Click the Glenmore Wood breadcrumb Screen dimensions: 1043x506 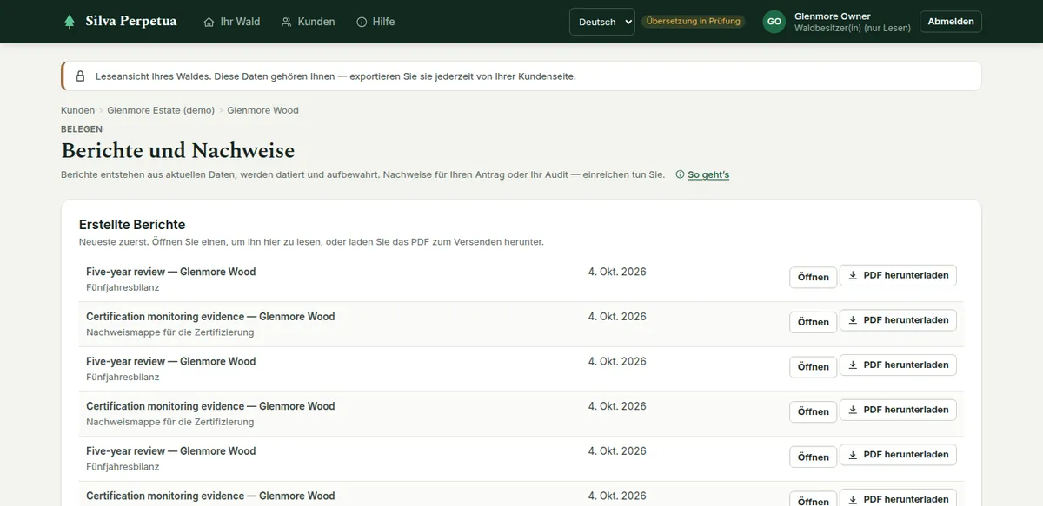coord(262,110)
